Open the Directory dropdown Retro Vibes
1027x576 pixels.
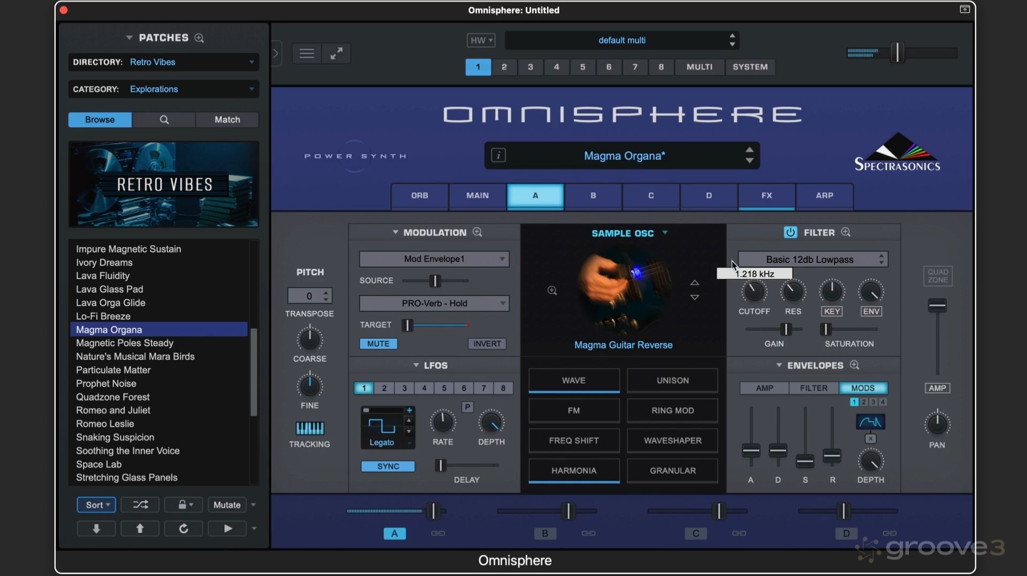[164, 62]
